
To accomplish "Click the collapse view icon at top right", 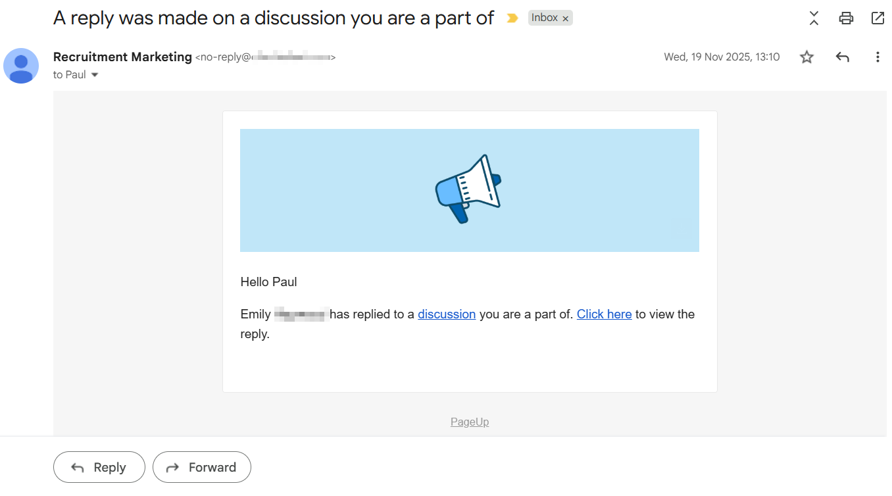I will tap(813, 18).
